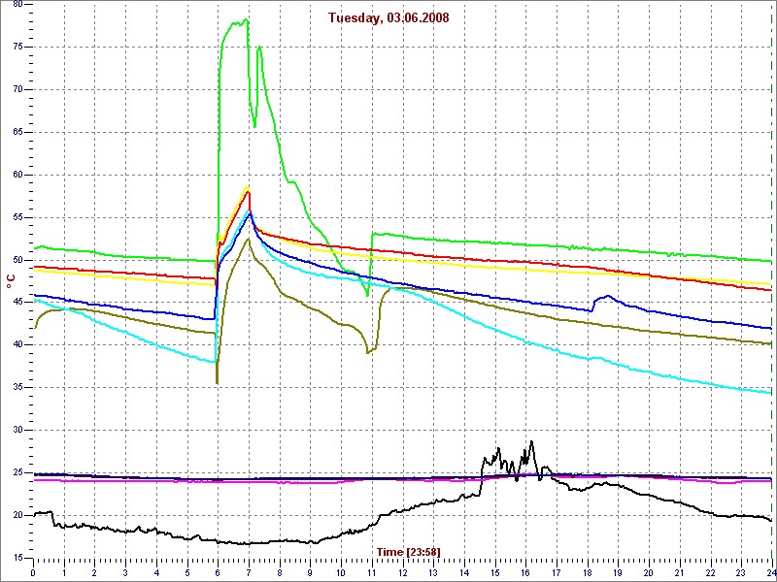Click the "°C" temperature axis unit label
Viewport: 777px width, 582px height.
click(11, 281)
